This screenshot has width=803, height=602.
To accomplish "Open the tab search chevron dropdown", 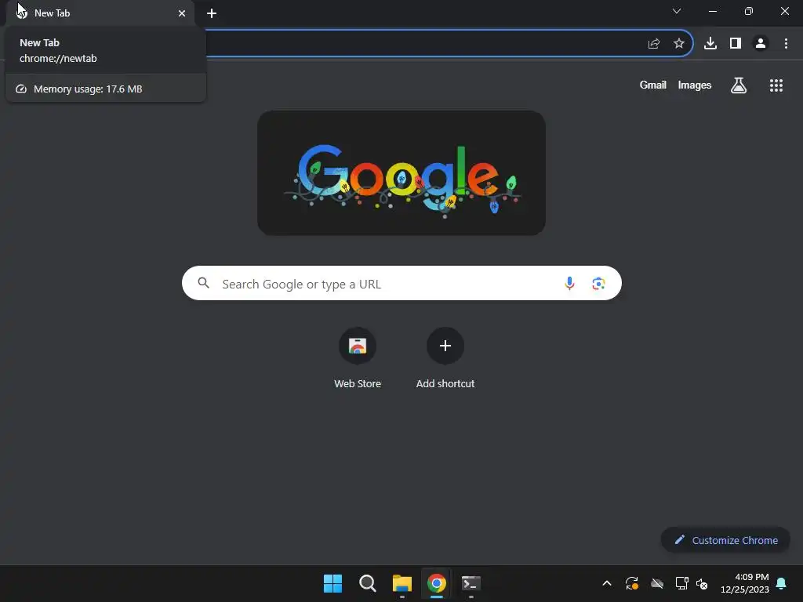I will click(677, 11).
